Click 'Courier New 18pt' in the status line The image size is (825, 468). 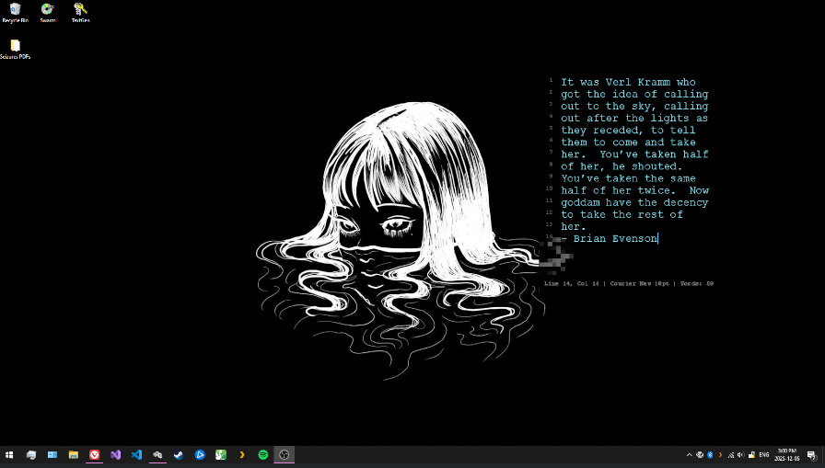point(639,283)
